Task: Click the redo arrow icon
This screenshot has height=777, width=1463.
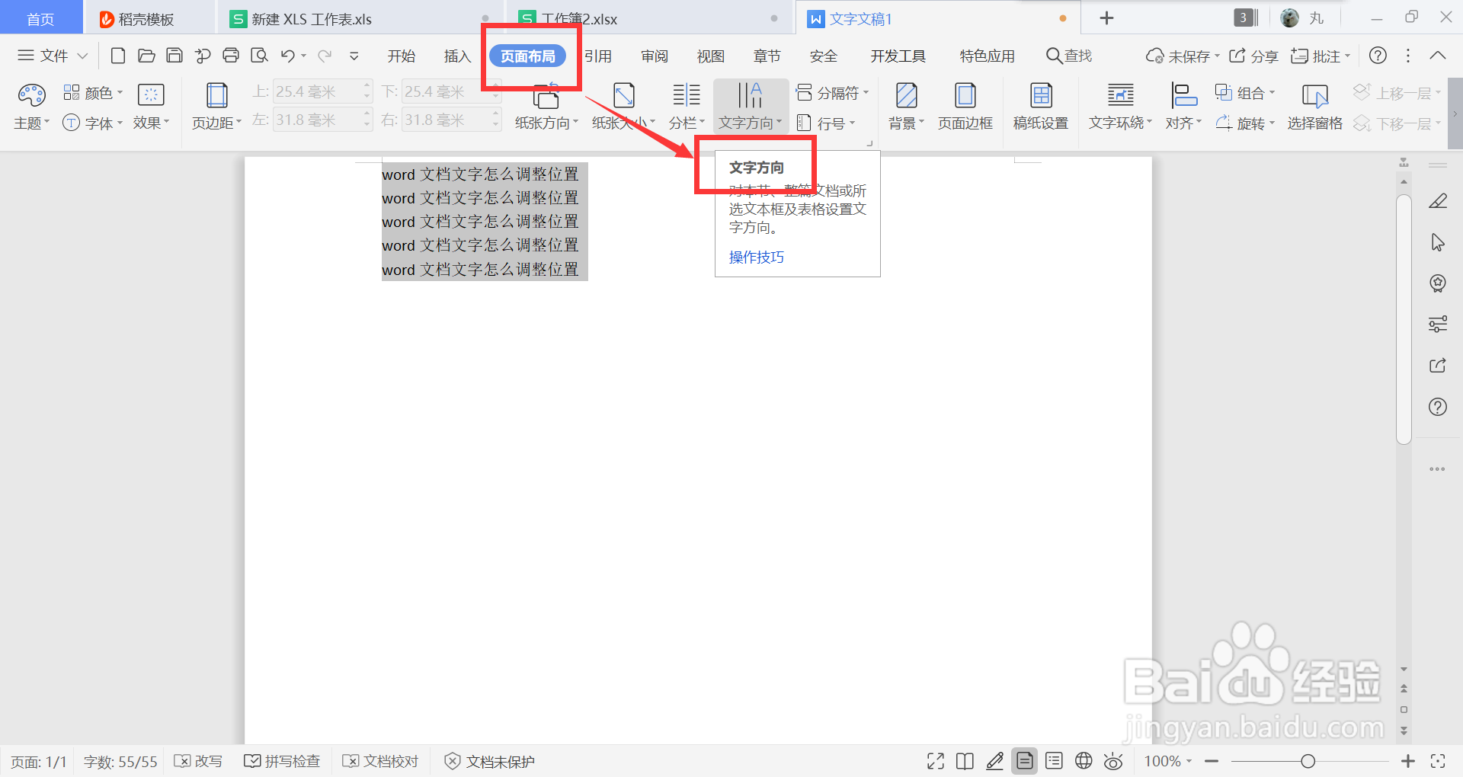Action: coord(325,56)
